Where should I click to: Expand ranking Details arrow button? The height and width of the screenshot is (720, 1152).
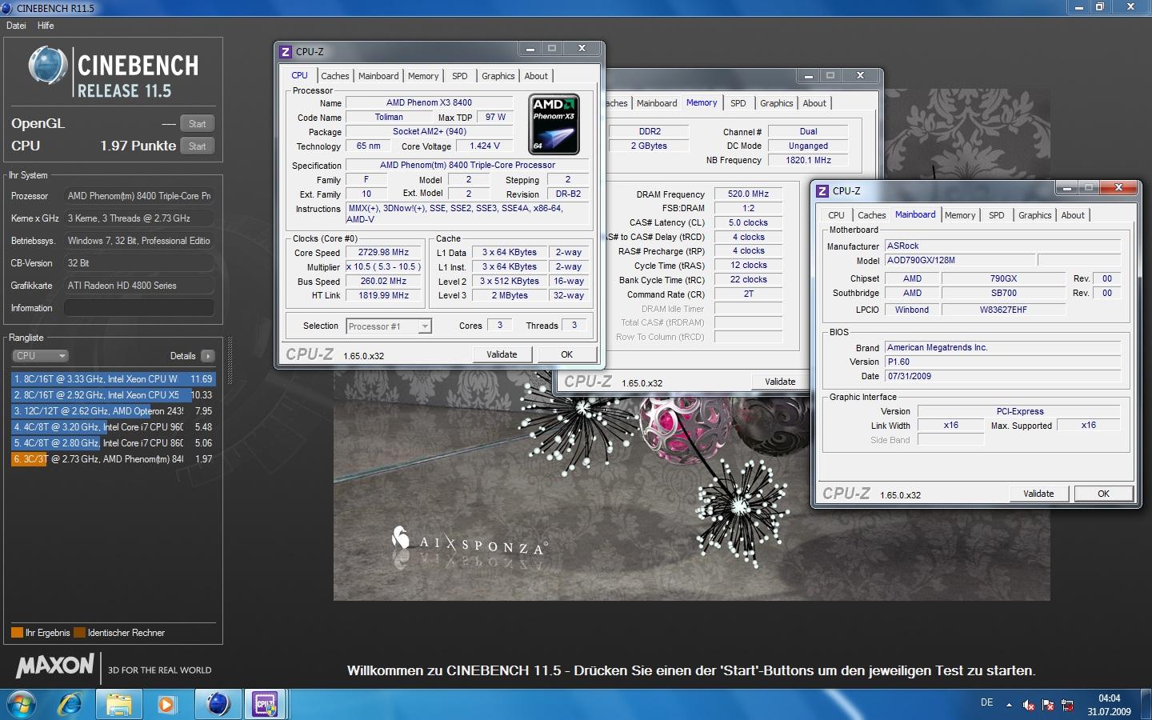pos(207,356)
